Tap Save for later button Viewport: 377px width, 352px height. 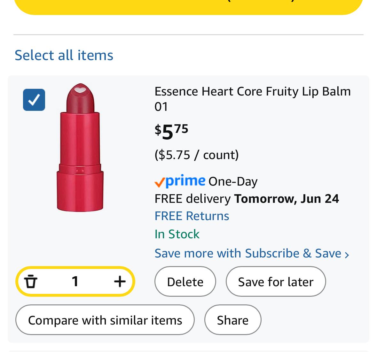(x=276, y=281)
